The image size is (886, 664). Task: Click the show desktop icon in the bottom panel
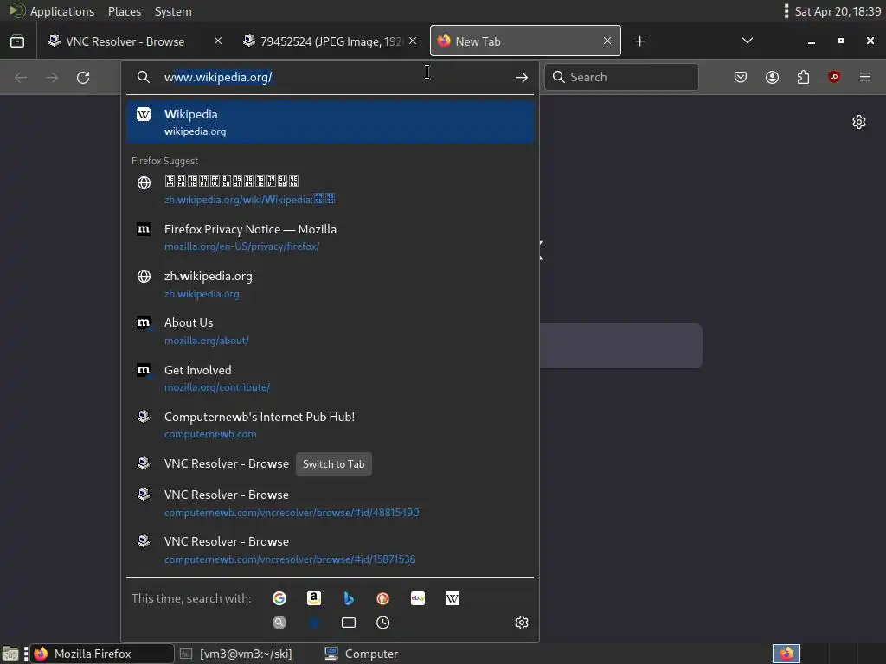(10, 654)
